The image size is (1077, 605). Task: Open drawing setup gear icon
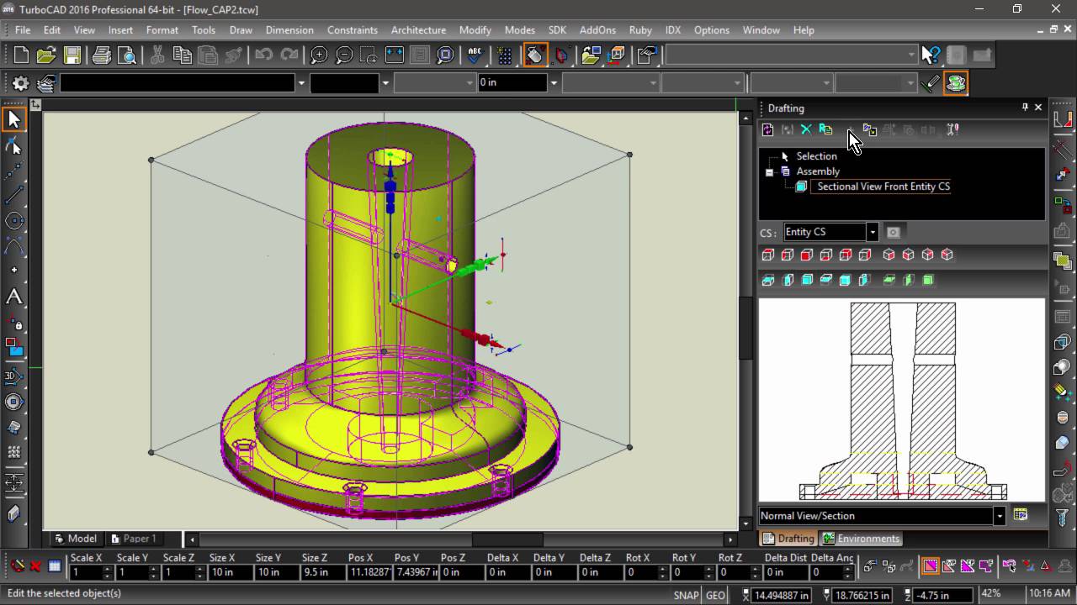click(21, 83)
